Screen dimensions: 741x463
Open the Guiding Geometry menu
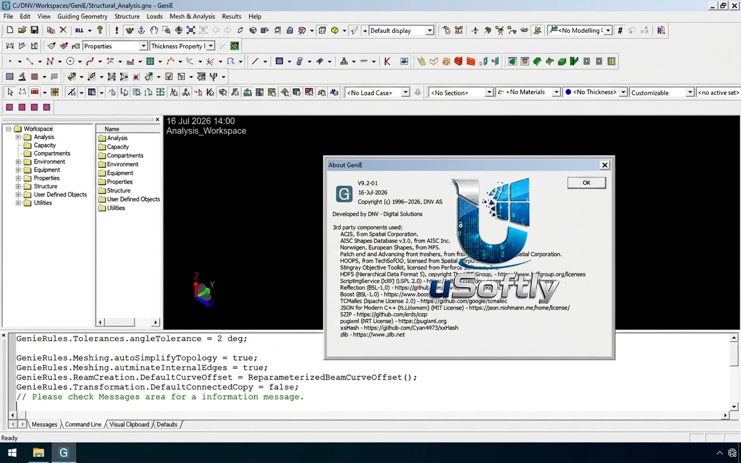click(82, 16)
